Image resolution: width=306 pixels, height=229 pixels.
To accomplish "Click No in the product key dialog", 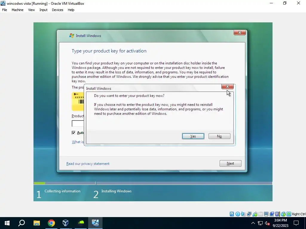I will (x=219, y=136).
